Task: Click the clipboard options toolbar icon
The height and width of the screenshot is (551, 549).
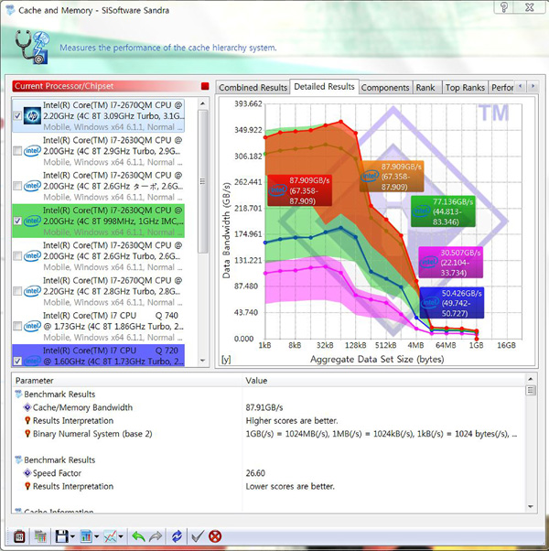Action: pos(19,536)
